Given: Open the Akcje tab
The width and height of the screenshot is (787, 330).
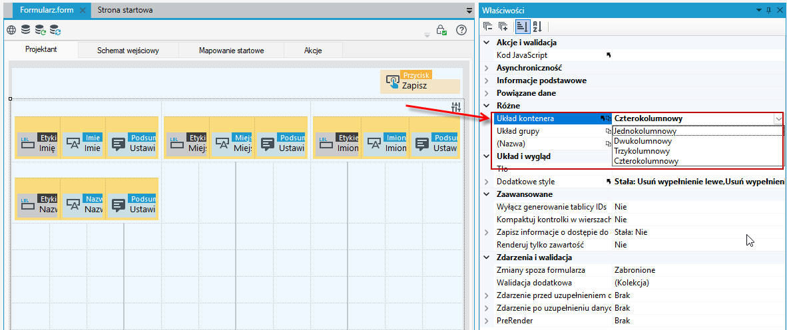Looking at the screenshot, I should click(x=313, y=50).
